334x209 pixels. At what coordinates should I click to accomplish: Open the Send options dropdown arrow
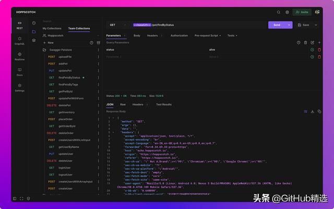[289, 25]
